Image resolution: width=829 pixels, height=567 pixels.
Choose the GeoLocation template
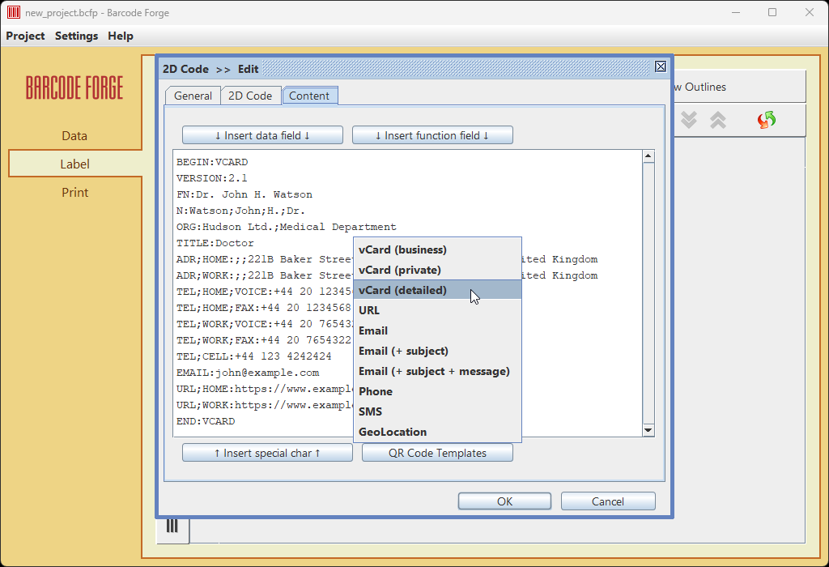coord(437,432)
